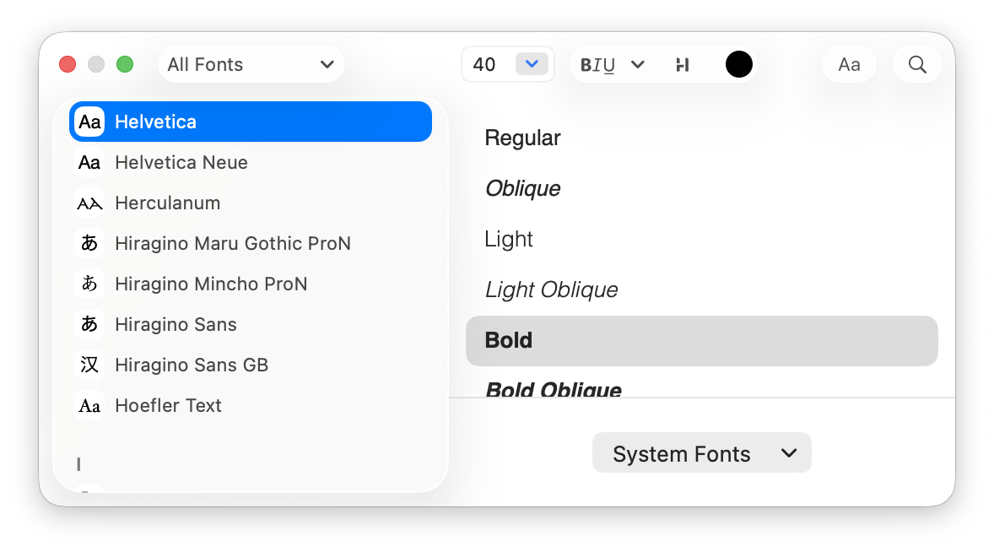Open the System Fonts dropdown
The height and width of the screenshot is (552, 994).
701,452
